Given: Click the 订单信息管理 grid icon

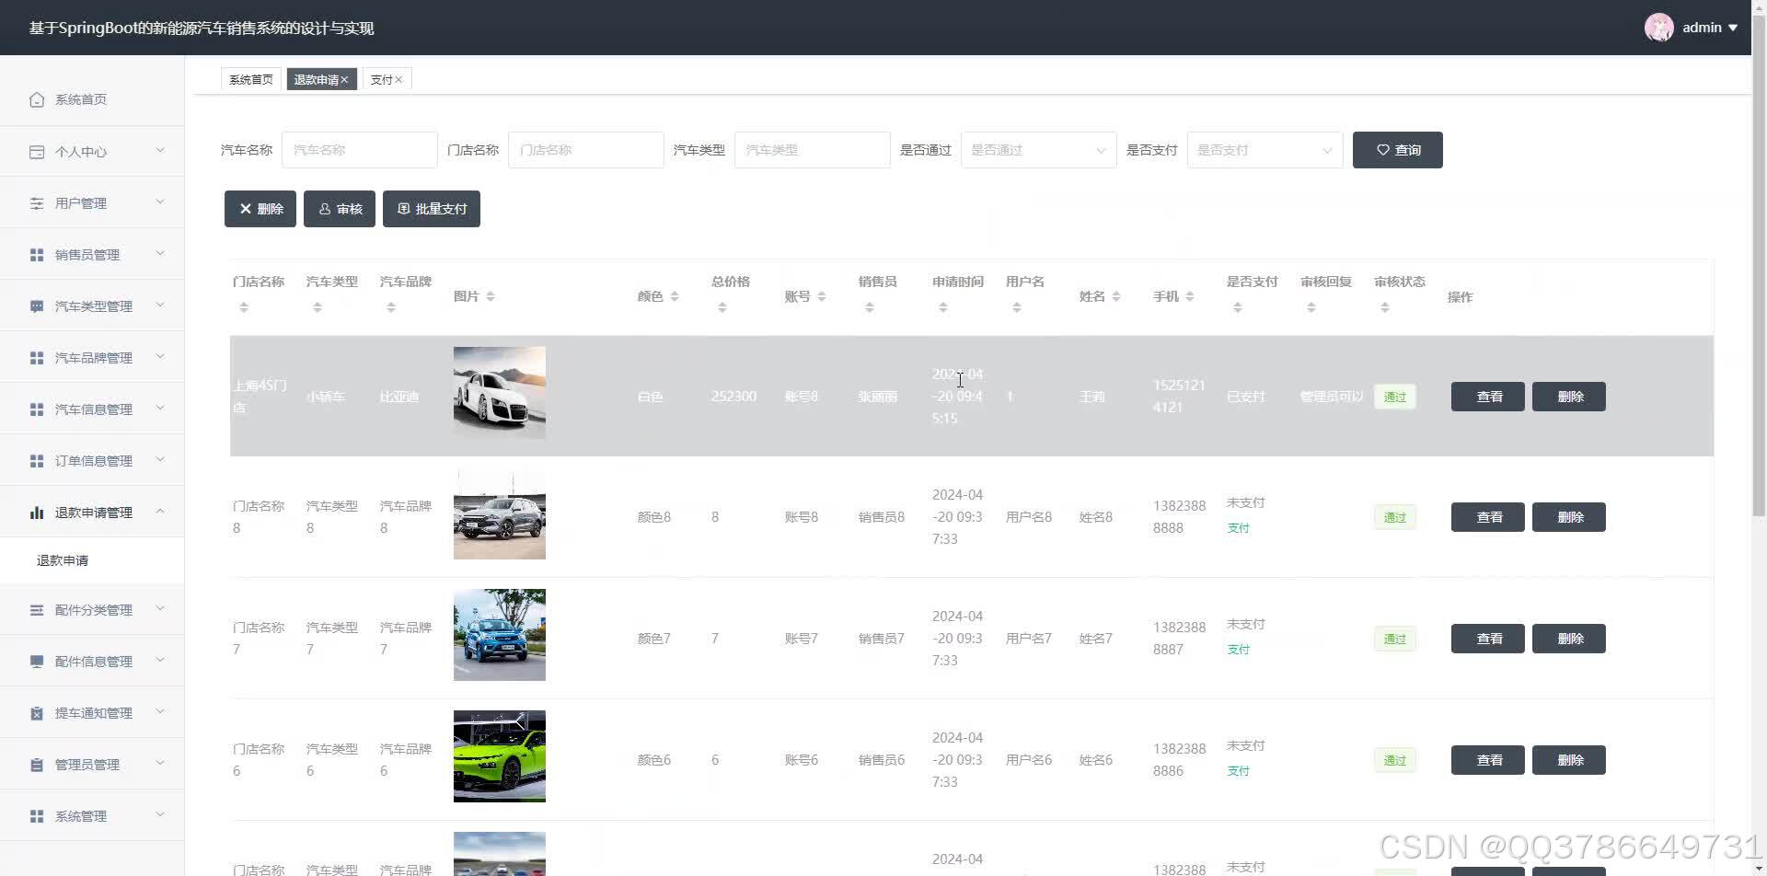Looking at the screenshot, I should pos(37,461).
